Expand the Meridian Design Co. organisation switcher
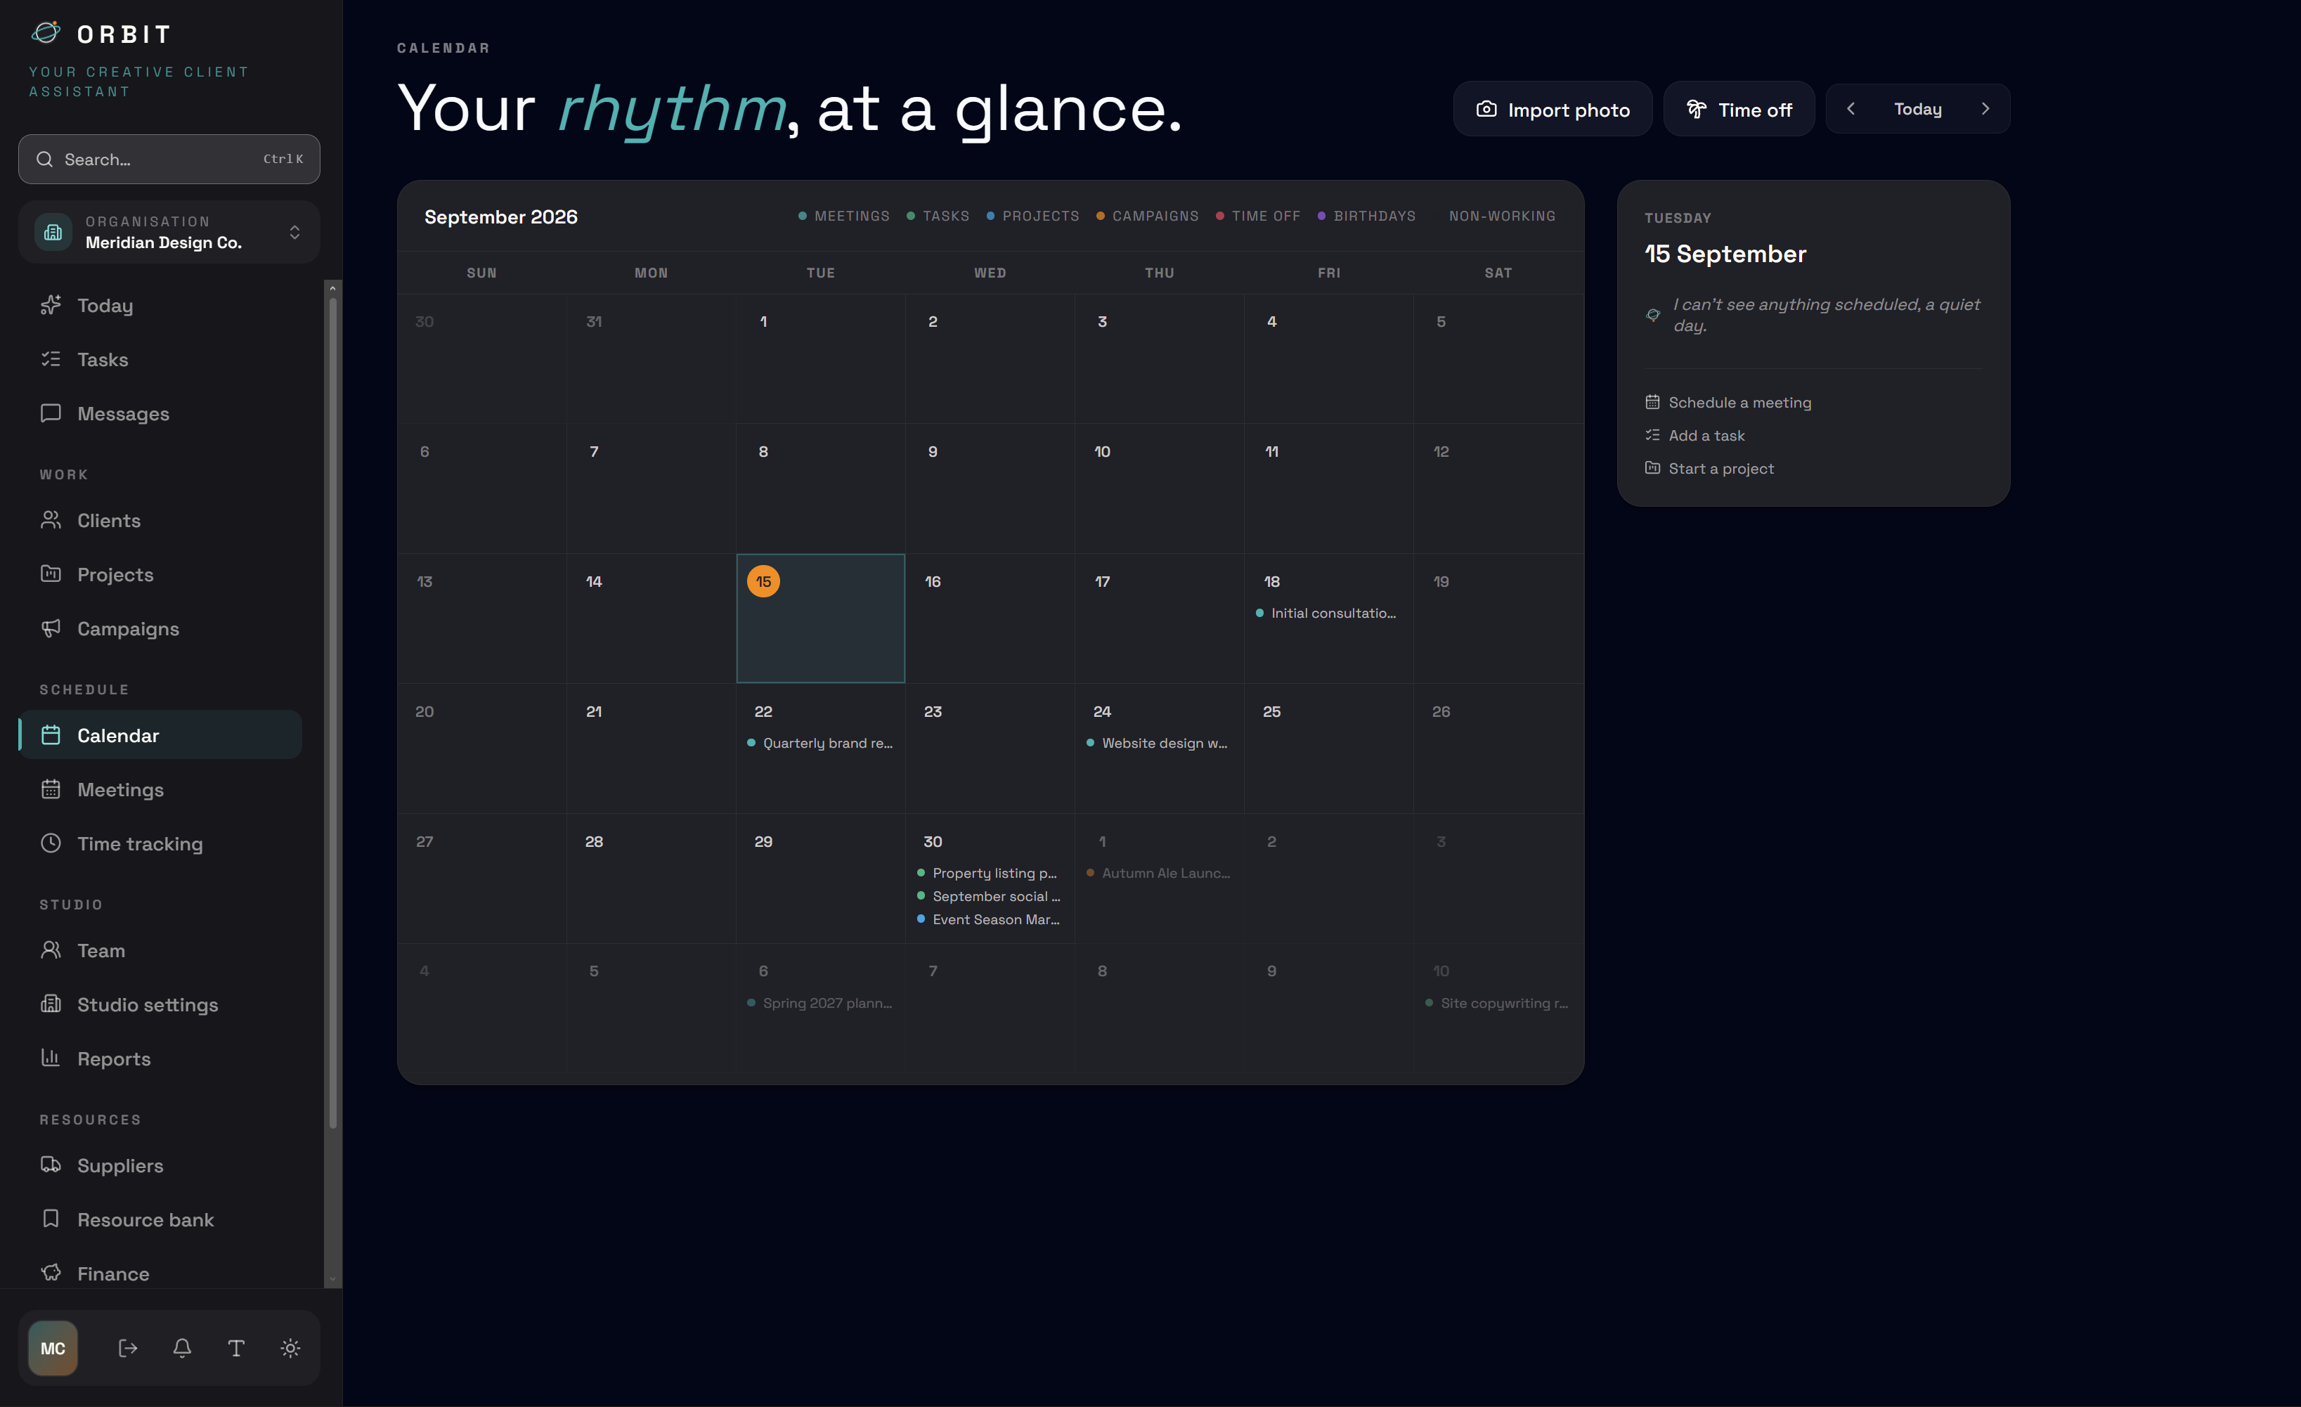The image size is (2301, 1407). point(169,231)
